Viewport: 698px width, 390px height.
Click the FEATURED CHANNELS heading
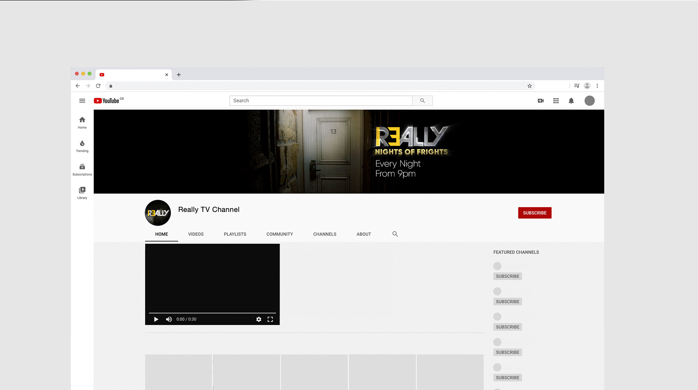pyautogui.click(x=516, y=252)
